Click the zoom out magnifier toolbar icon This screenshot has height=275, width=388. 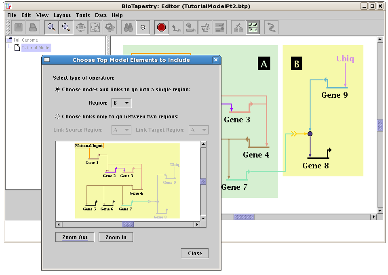click(51, 27)
